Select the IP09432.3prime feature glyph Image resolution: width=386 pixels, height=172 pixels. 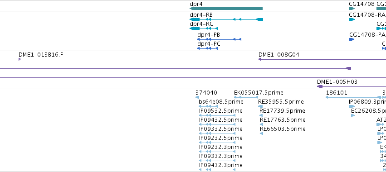coord(217,170)
